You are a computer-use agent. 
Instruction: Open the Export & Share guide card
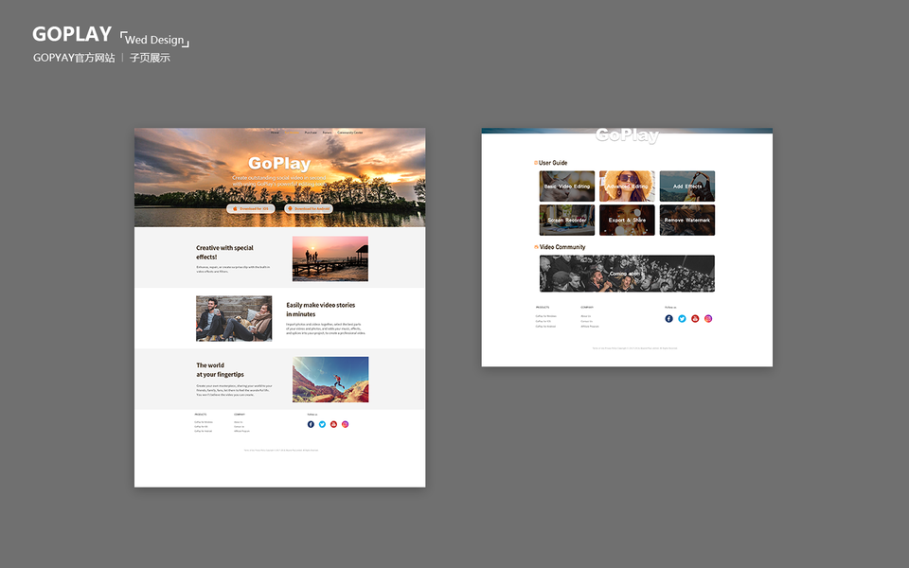(627, 220)
